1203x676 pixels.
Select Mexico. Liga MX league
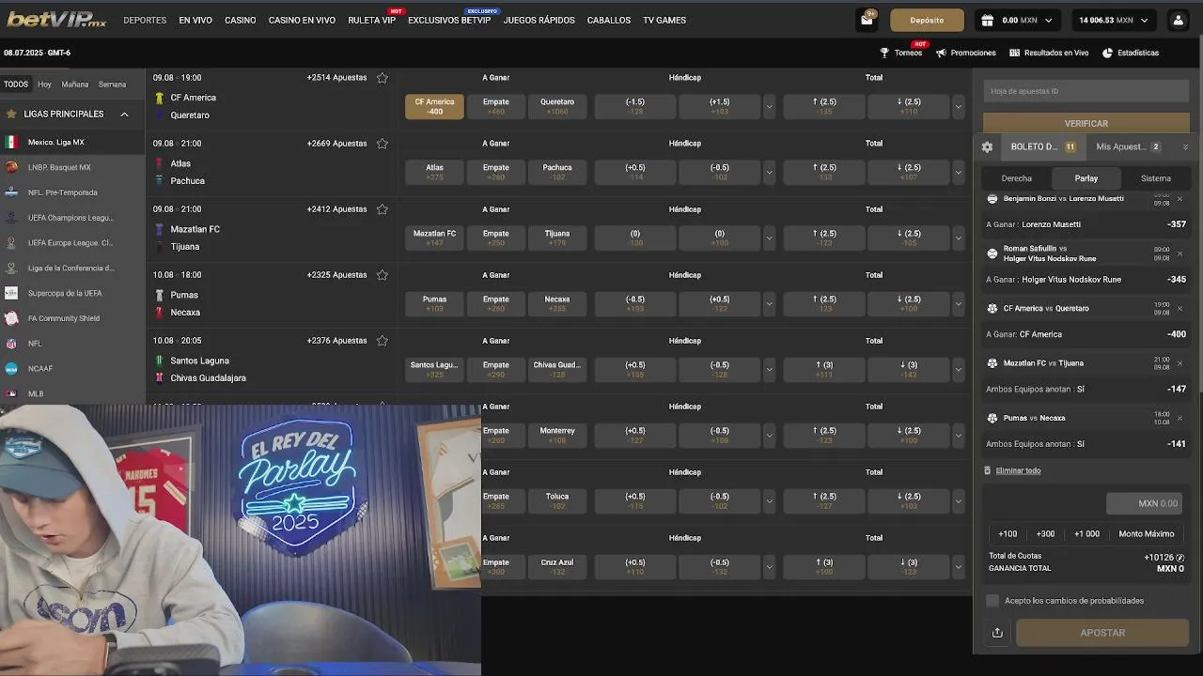[x=72, y=143]
